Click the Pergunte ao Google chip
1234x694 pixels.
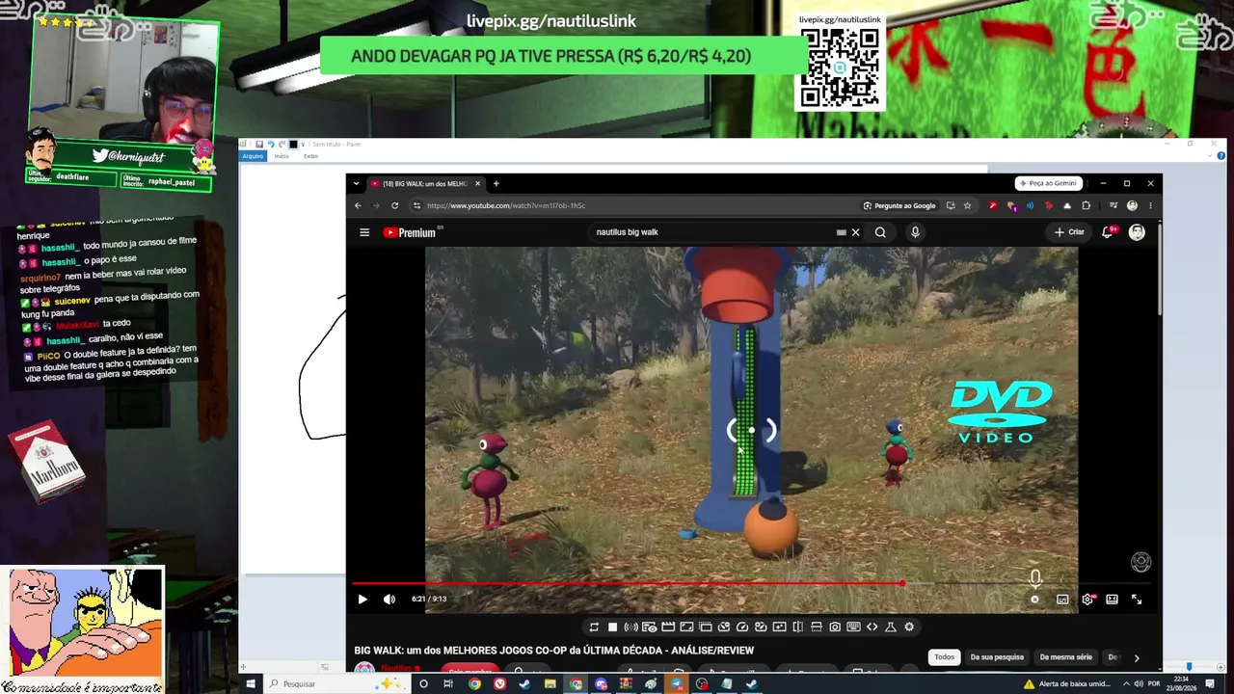[899, 205]
